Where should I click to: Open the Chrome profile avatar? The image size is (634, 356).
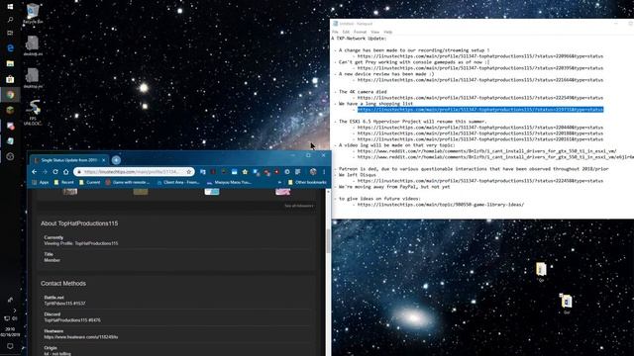click(313, 172)
